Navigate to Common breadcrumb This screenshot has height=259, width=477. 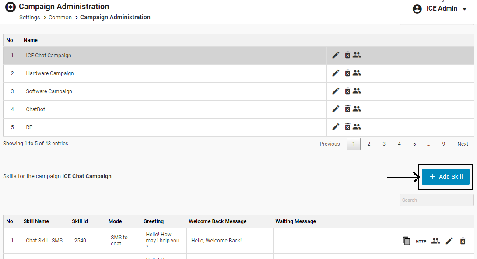click(60, 17)
